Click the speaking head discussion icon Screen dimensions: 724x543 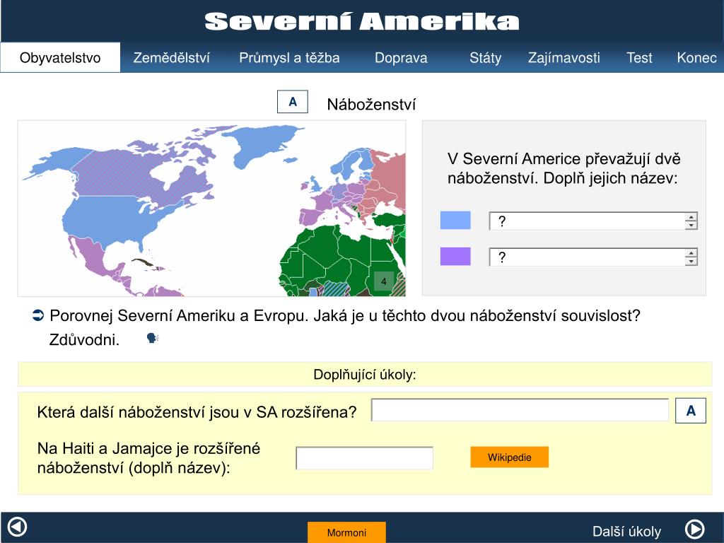coord(153,338)
